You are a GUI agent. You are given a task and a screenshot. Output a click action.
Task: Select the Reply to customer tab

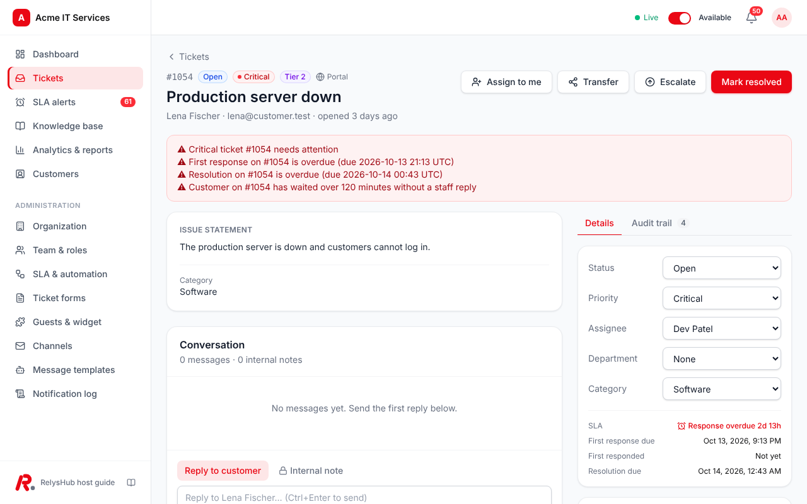223,471
